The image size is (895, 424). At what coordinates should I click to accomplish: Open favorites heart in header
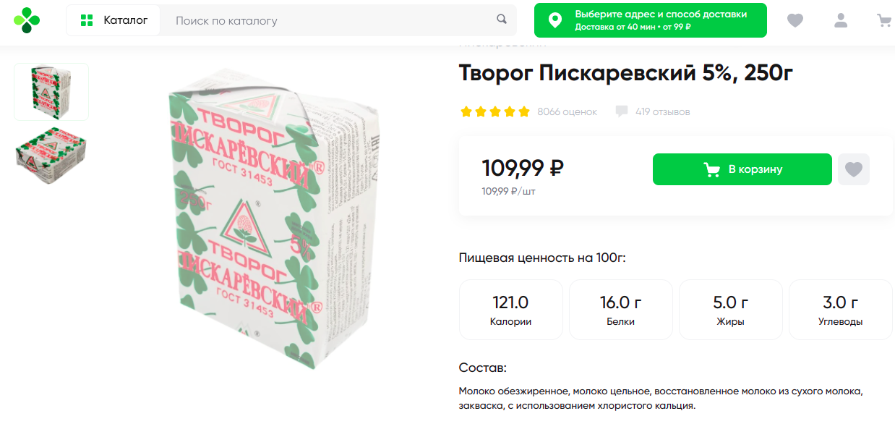coord(795,20)
